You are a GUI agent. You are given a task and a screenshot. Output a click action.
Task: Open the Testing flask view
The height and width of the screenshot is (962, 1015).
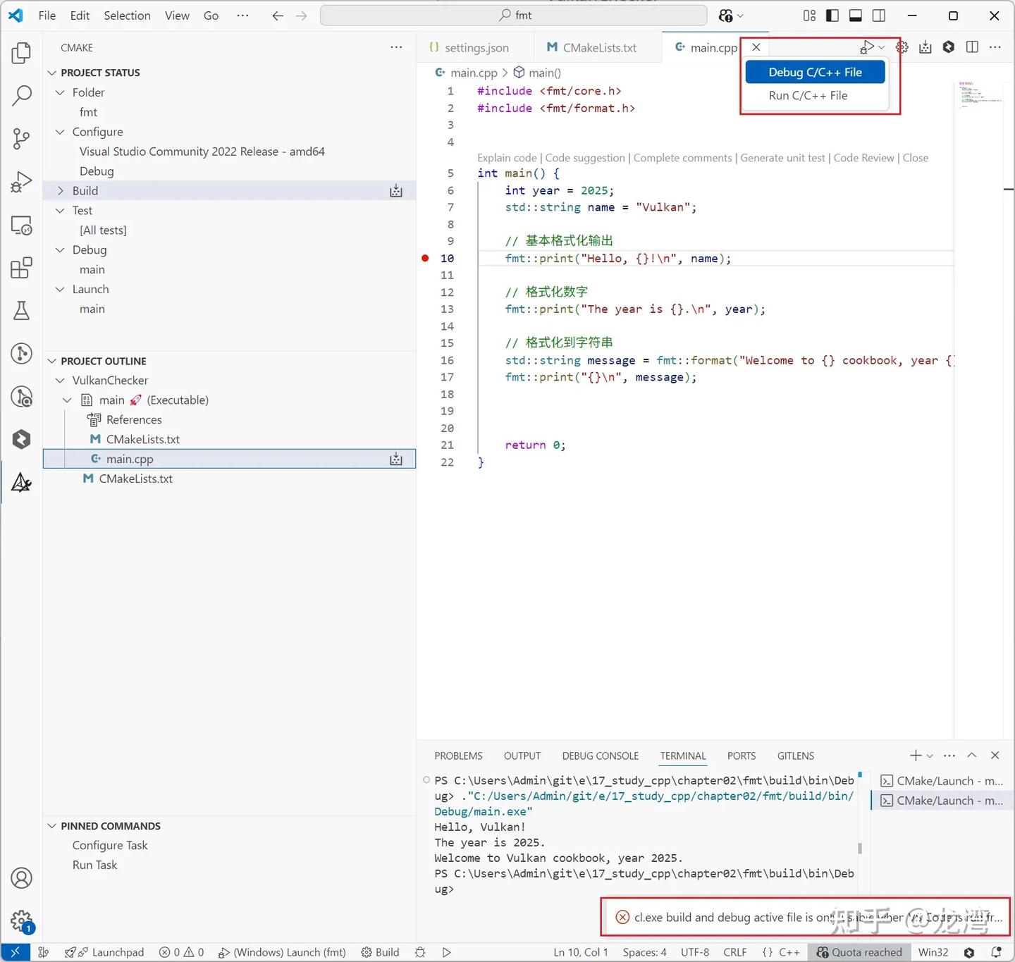click(21, 311)
